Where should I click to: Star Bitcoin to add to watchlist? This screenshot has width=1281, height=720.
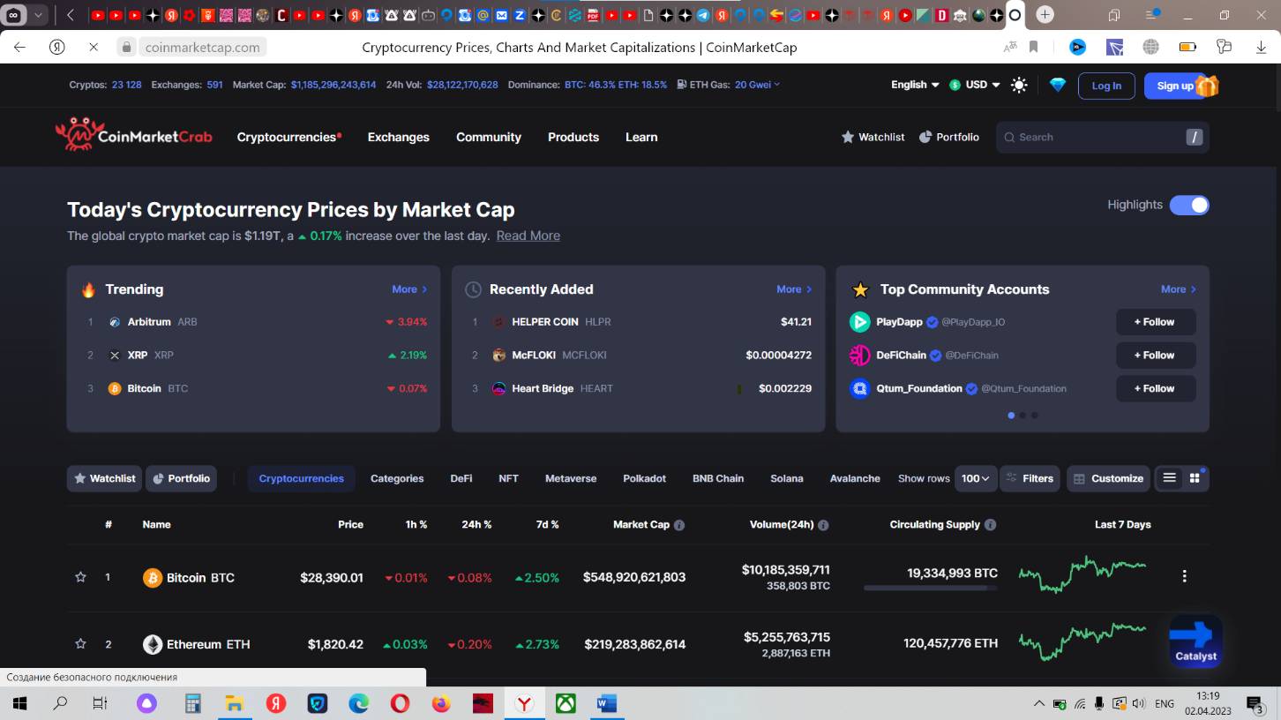pyautogui.click(x=80, y=577)
